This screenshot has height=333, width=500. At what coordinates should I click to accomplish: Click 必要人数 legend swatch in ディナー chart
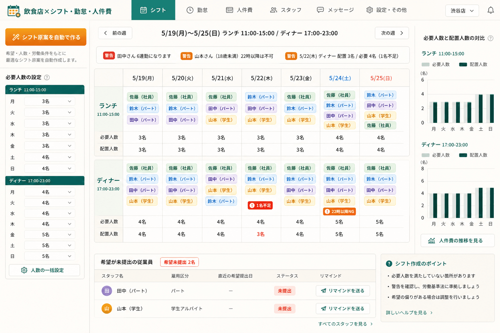click(425, 155)
